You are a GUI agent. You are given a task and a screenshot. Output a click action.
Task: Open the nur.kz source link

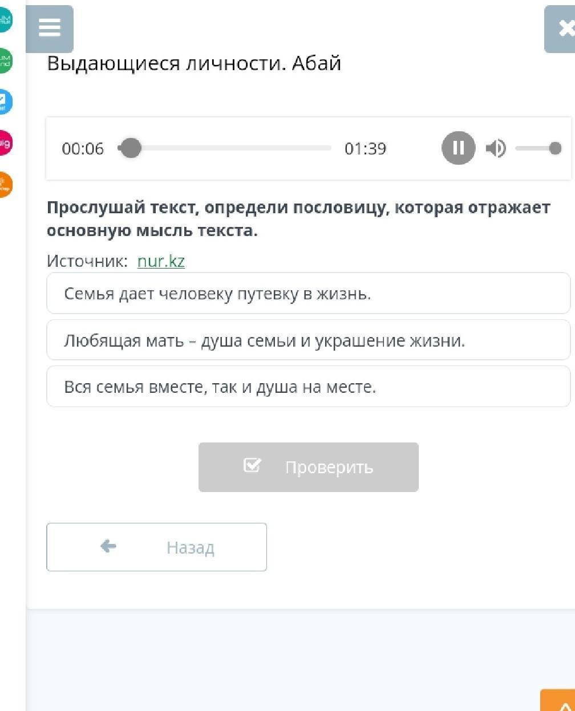161,262
